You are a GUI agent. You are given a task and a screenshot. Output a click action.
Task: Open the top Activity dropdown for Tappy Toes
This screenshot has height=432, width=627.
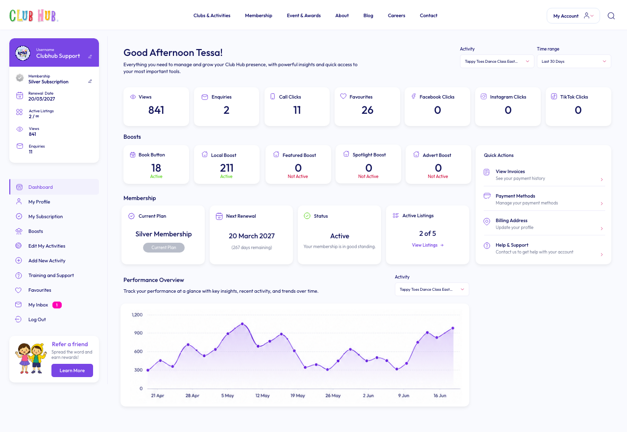[497, 61]
